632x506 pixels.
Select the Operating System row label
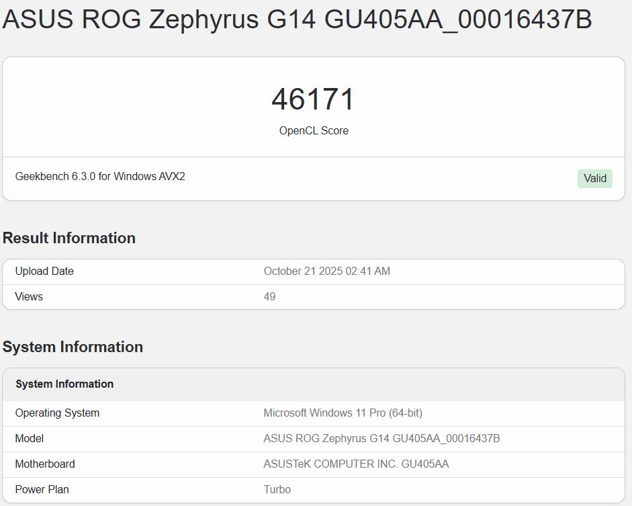[57, 413]
